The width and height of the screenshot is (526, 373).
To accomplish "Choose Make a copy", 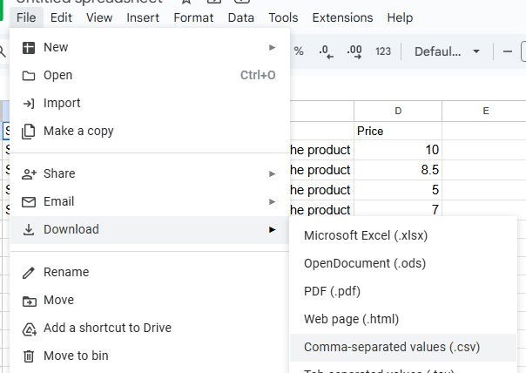I will [x=150, y=131].
